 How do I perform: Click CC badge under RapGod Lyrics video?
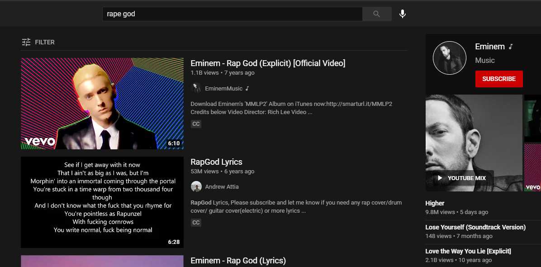tap(196, 223)
